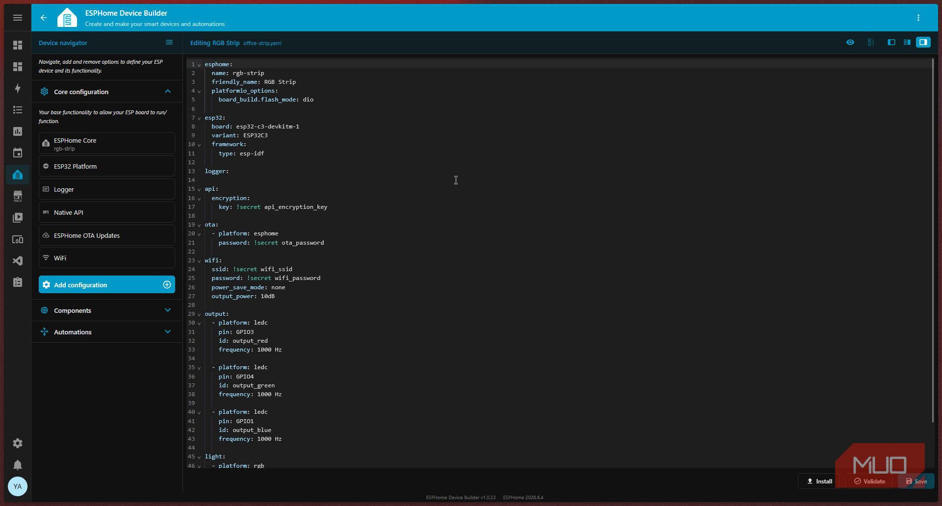This screenshot has width=942, height=506.
Task: Expand the Components section
Action: [x=168, y=310]
